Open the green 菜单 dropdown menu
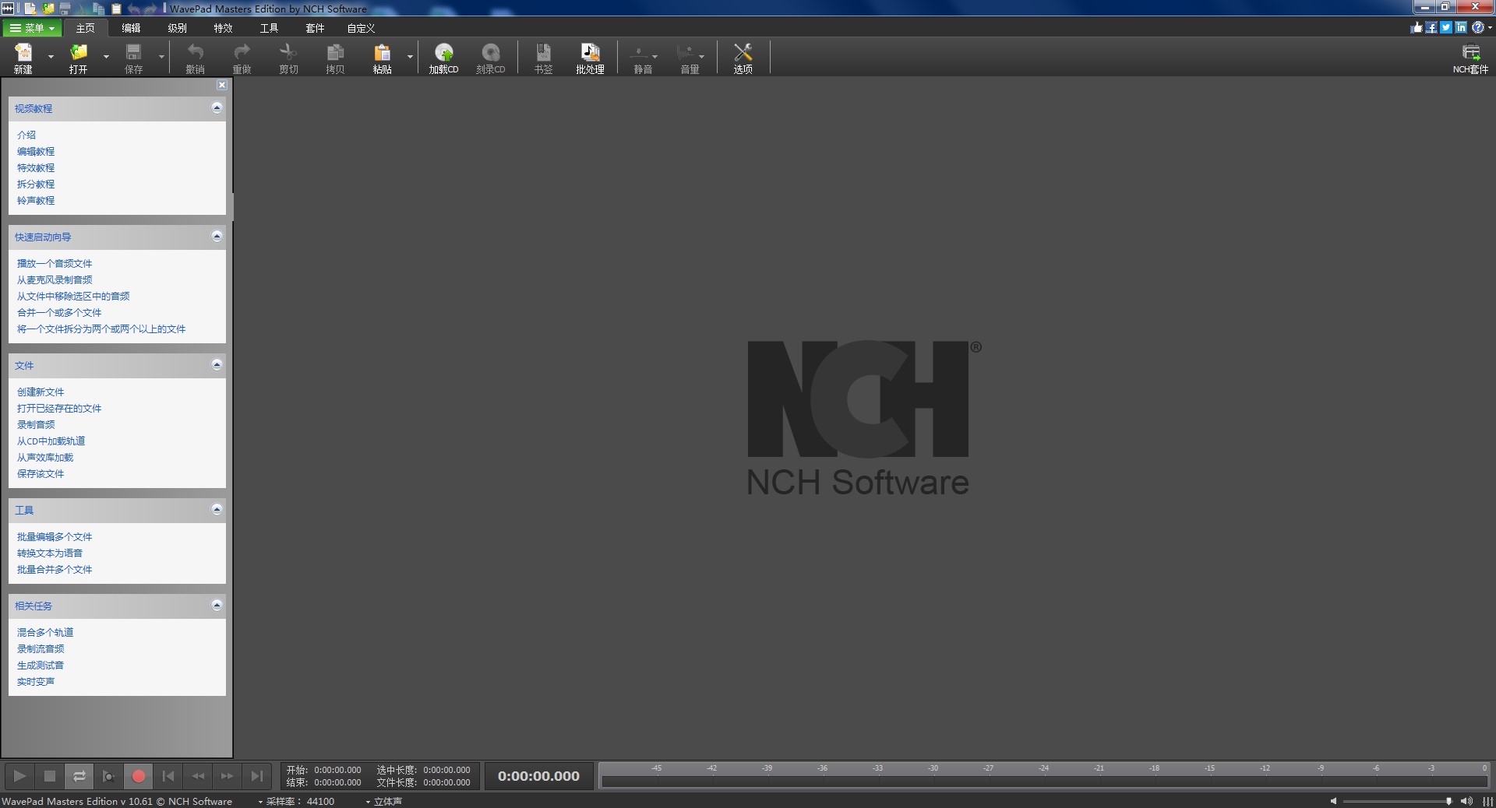The height and width of the screenshot is (808, 1496). pyautogui.click(x=33, y=28)
